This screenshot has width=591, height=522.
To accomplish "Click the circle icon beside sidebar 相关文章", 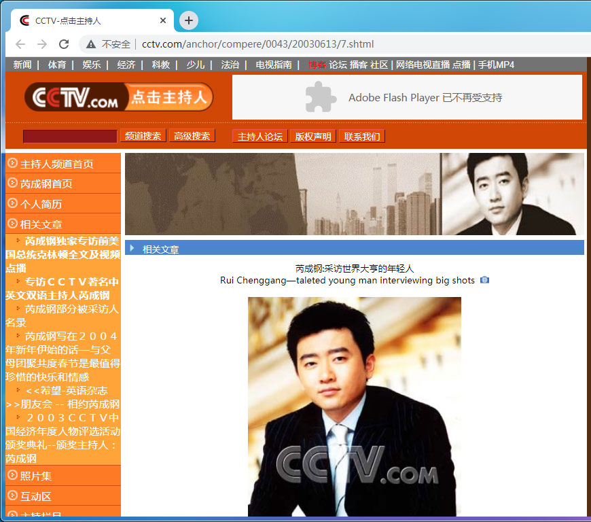I will 12,224.
